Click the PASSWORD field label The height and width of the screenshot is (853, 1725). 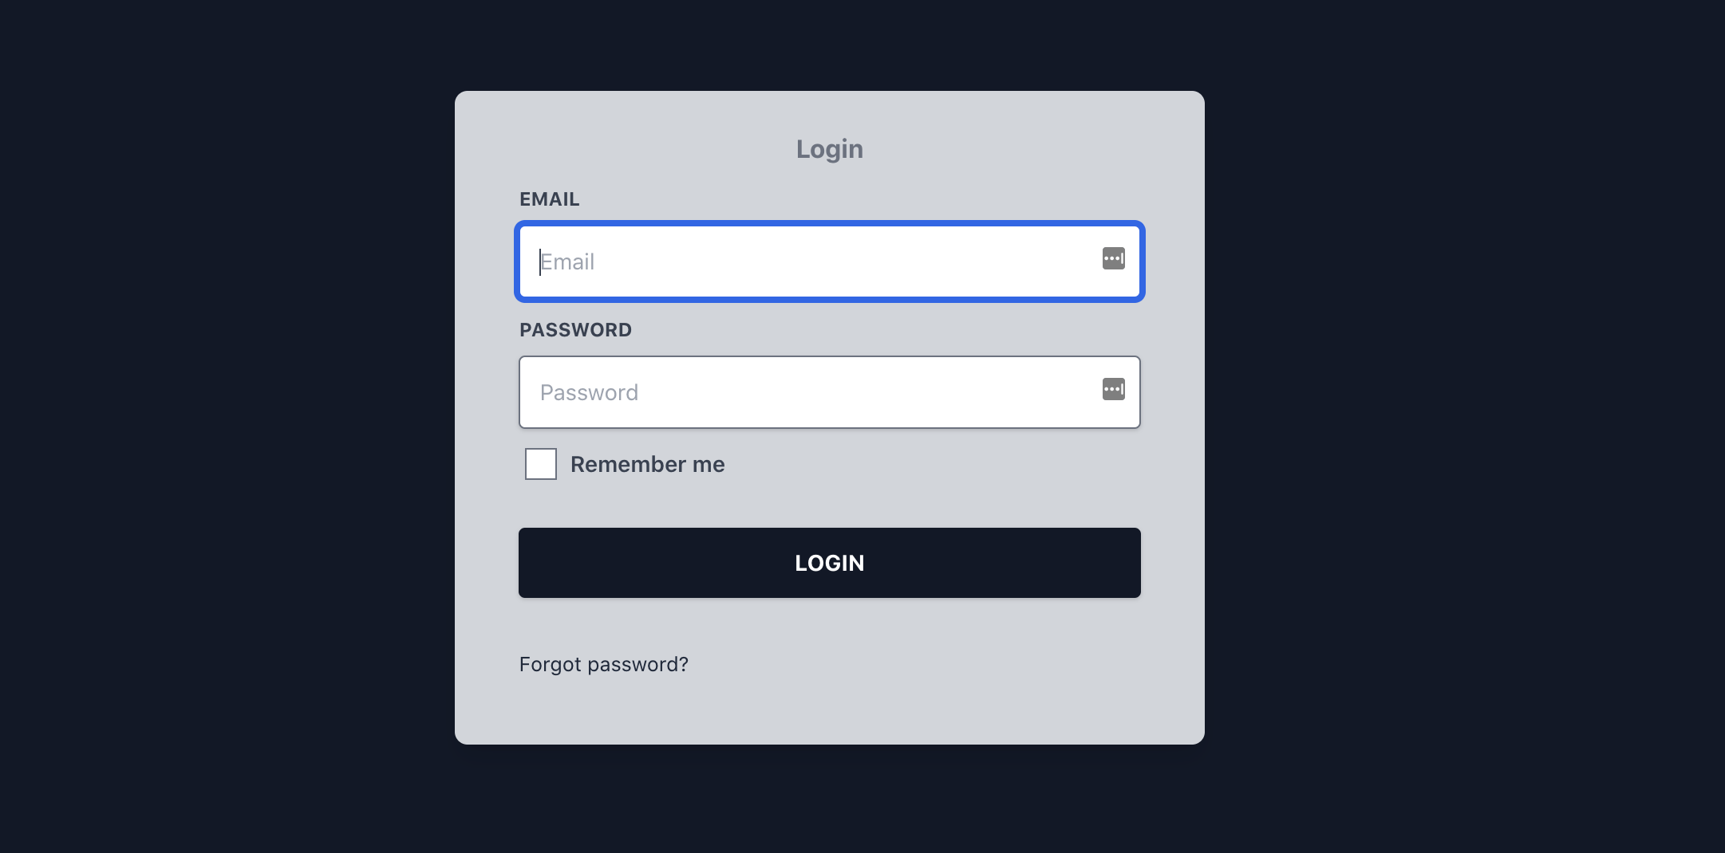click(576, 329)
